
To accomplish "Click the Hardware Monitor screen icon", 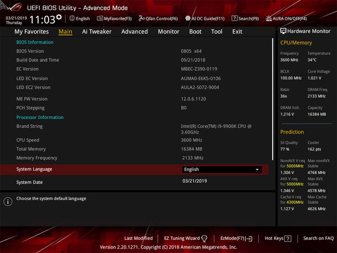I will point(283,31).
